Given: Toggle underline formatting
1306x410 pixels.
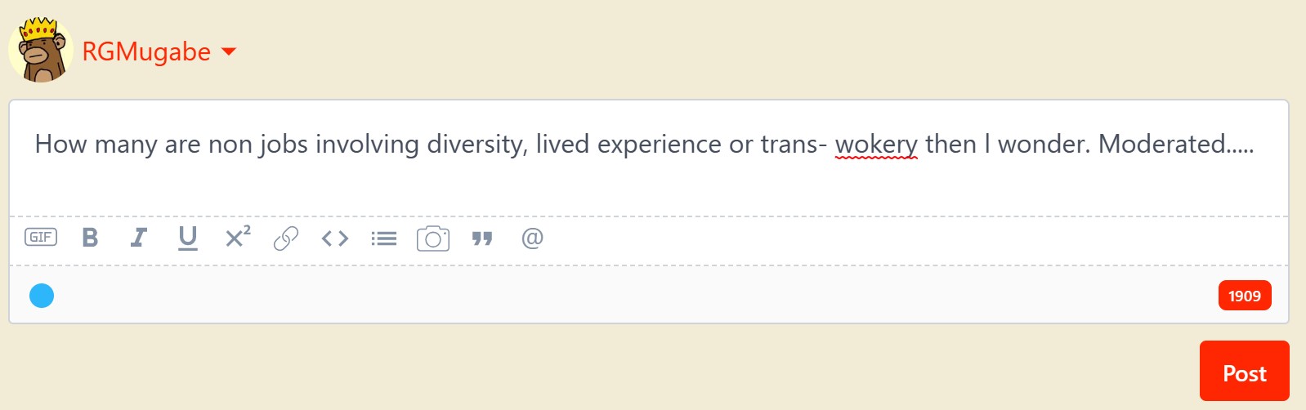Looking at the screenshot, I should [188, 238].
